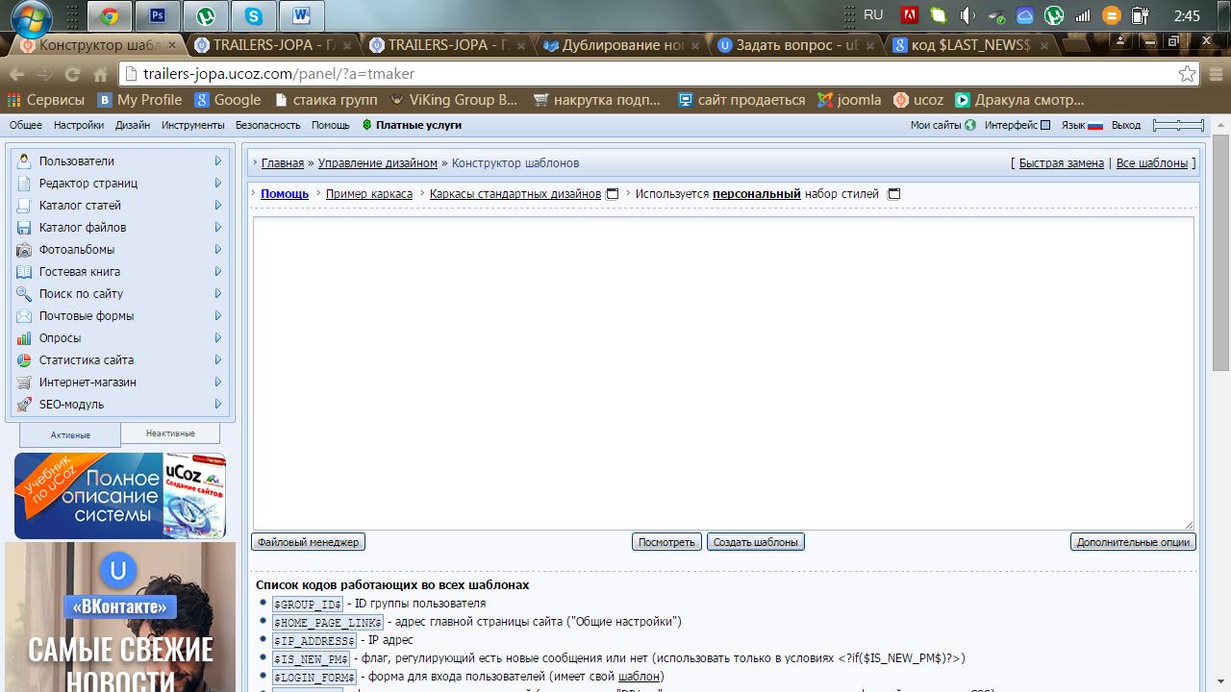Click the Пользователи icon in sidebar
The width and height of the screenshot is (1231, 692).
(25, 161)
